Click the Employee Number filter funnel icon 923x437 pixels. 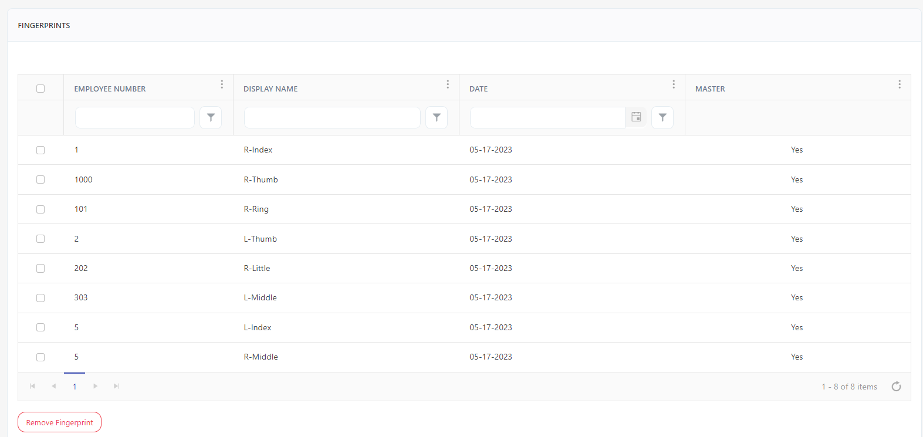point(211,117)
